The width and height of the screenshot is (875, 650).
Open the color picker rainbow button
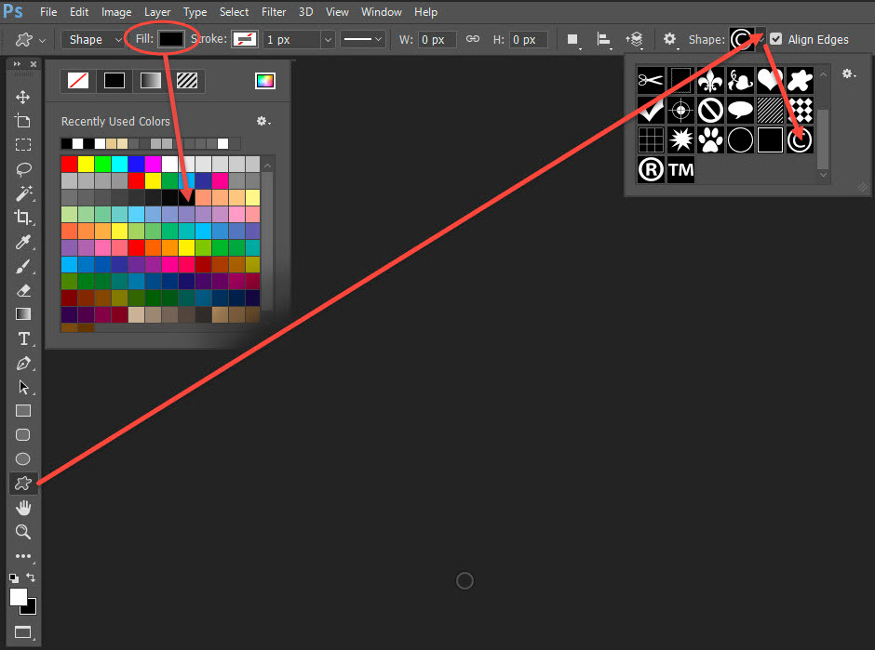[x=265, y=81]
